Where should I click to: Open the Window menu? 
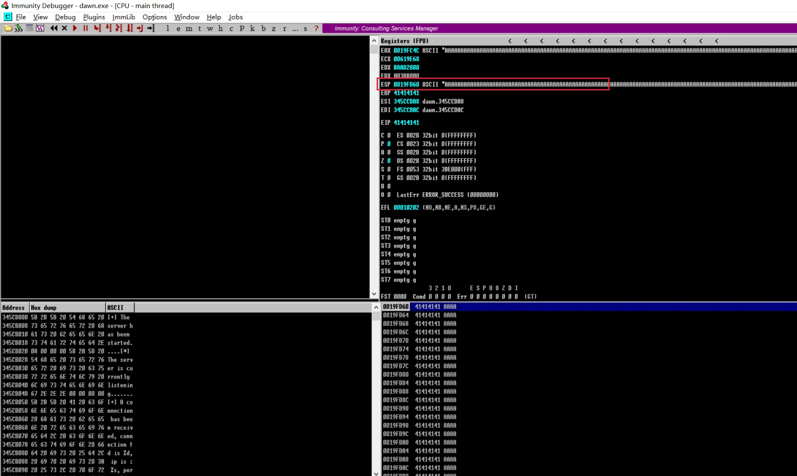tap(187, 17)
